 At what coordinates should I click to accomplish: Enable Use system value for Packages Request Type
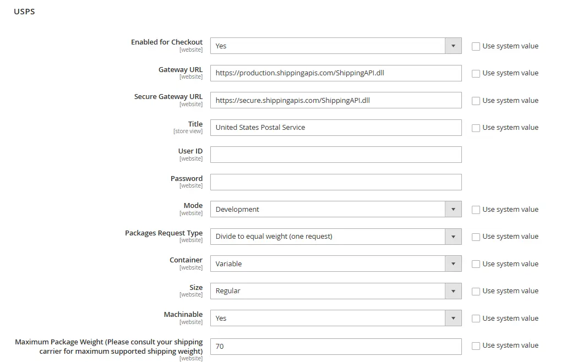(x=476, y=237)
